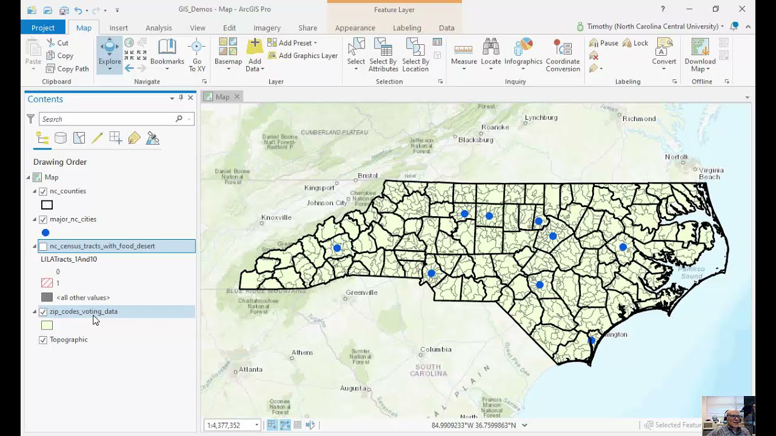Switch to List By Labeling tag
The image size is (776, 436).
click(134, 138)
